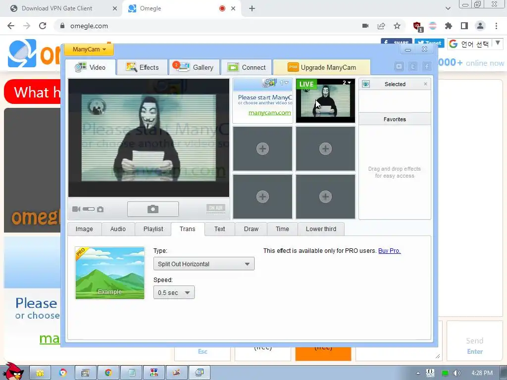Select the Trans sub-tab

point(188,229)
